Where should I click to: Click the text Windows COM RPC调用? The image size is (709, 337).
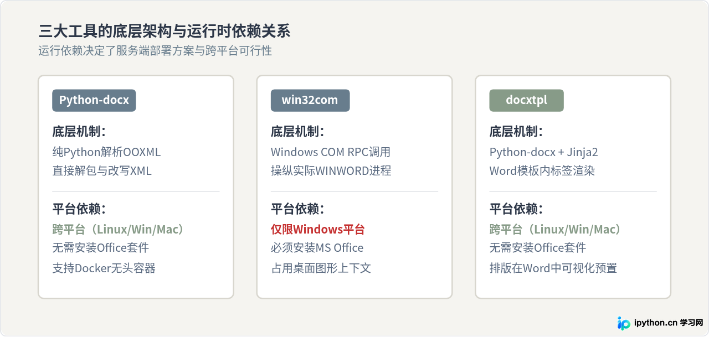pos(331,152)
